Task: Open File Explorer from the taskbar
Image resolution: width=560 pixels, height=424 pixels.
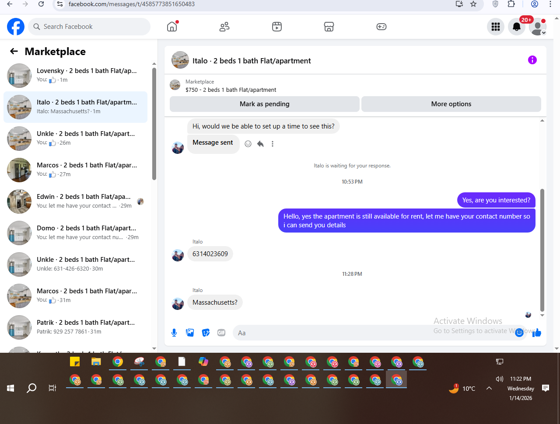Action: tap(96, 362)
